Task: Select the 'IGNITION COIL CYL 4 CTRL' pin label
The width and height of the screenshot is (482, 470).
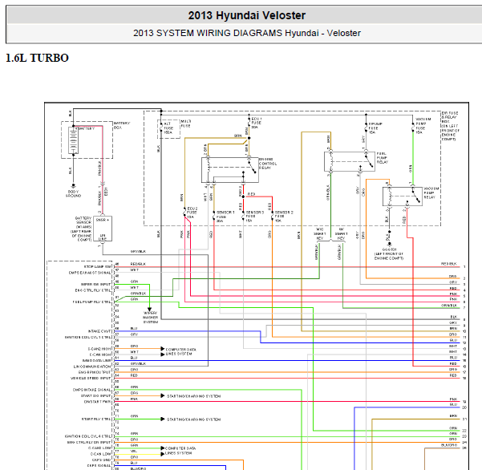Action: [87, 436]
